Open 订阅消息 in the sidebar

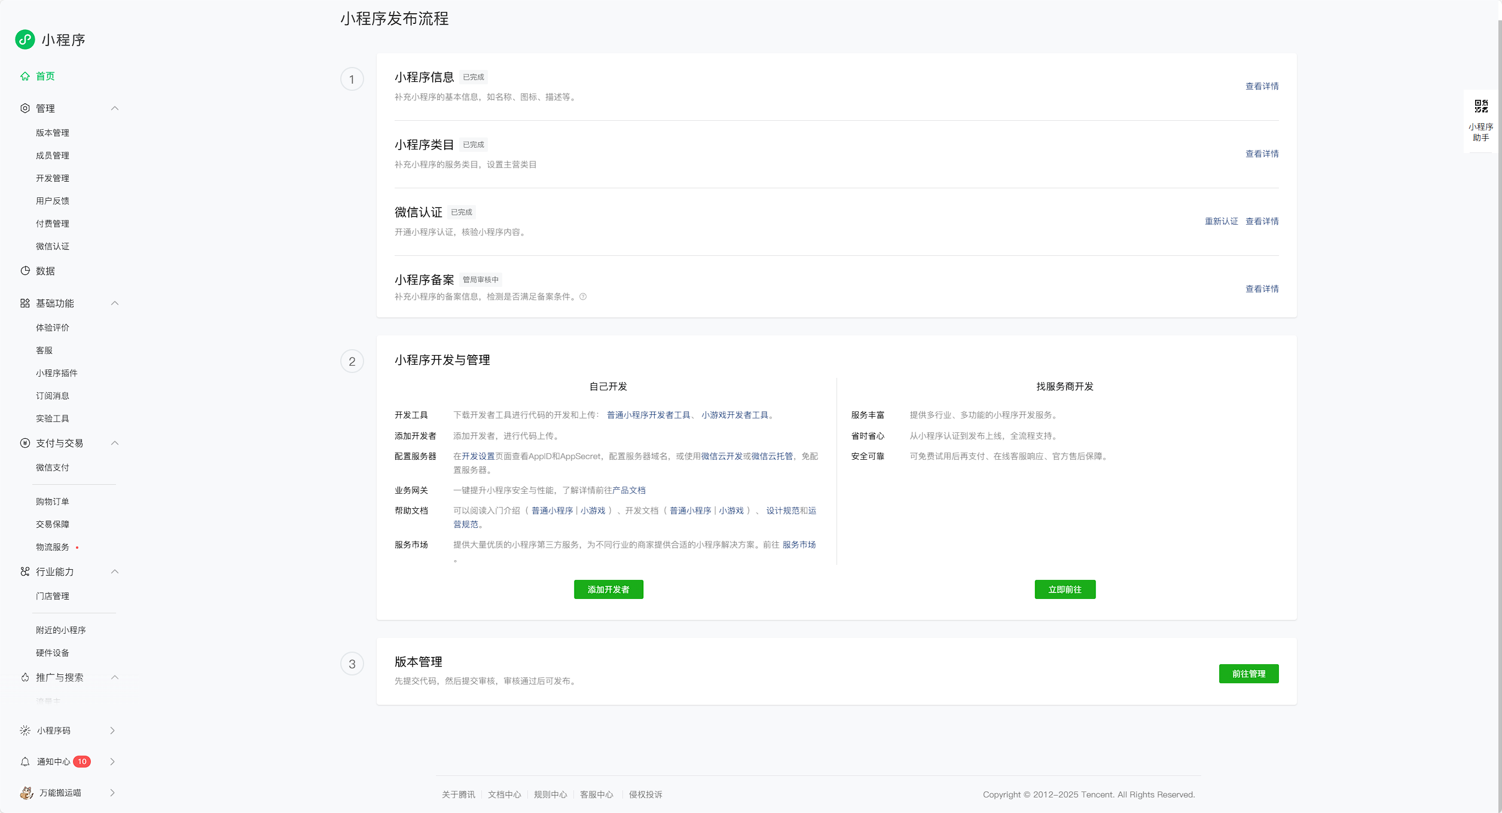tap(53, 396)
